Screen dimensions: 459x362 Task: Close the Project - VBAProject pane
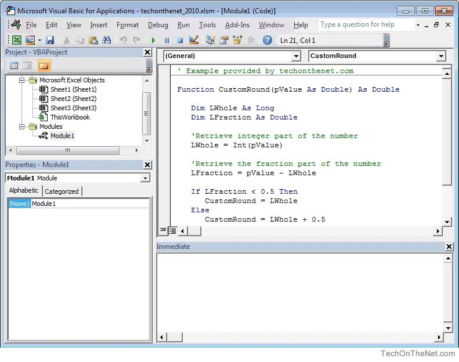(x=147, y=52)
